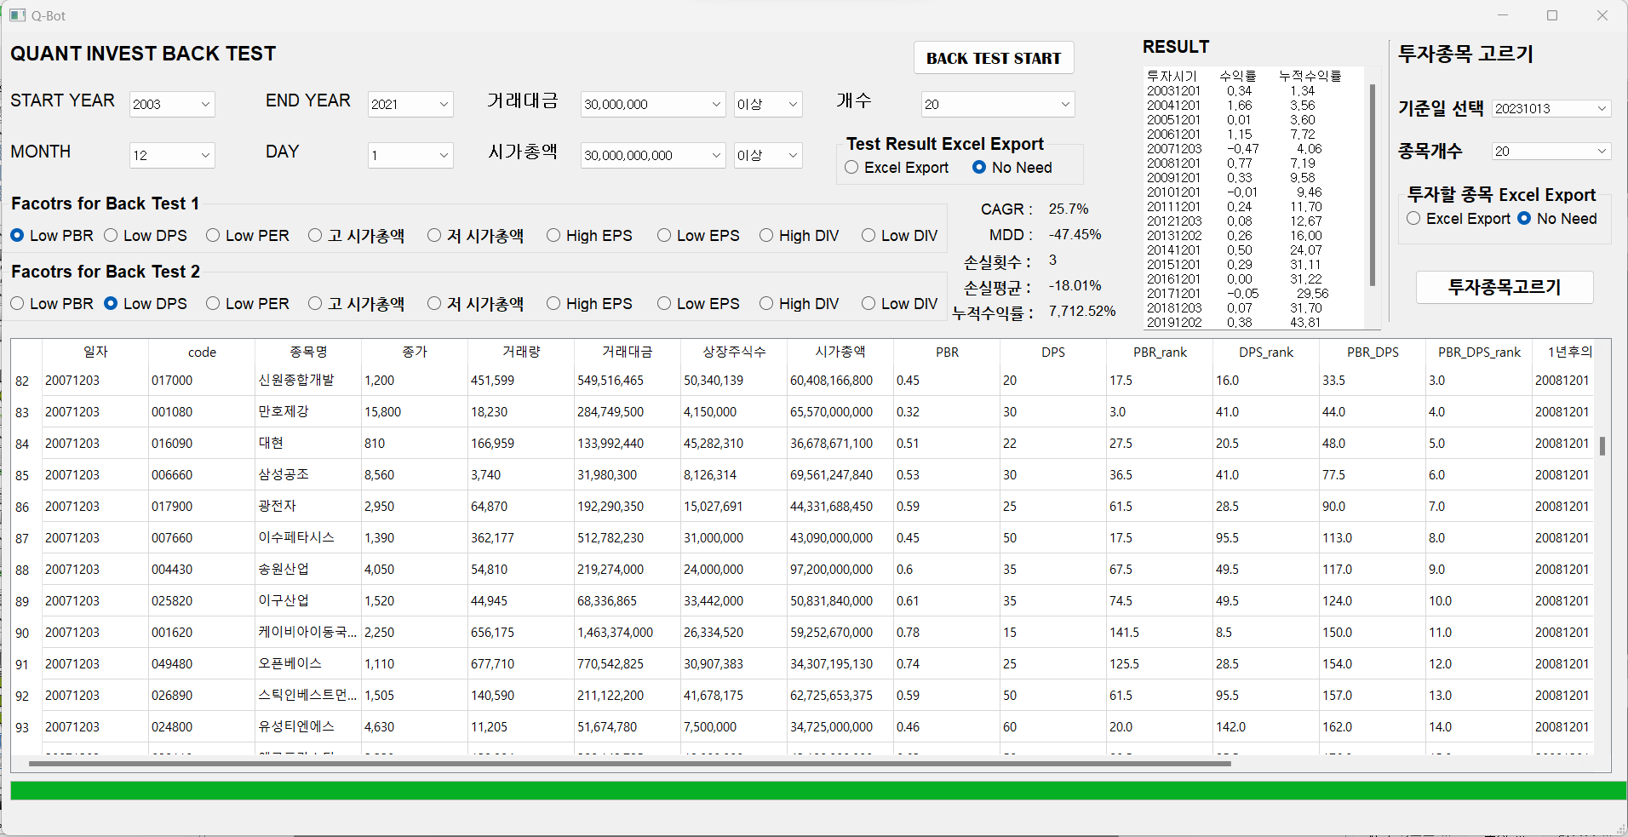Select Excel Export under Test Result Excel Export
The width and height of the screenshot is (1628, 837).
(x=897, y=168)
